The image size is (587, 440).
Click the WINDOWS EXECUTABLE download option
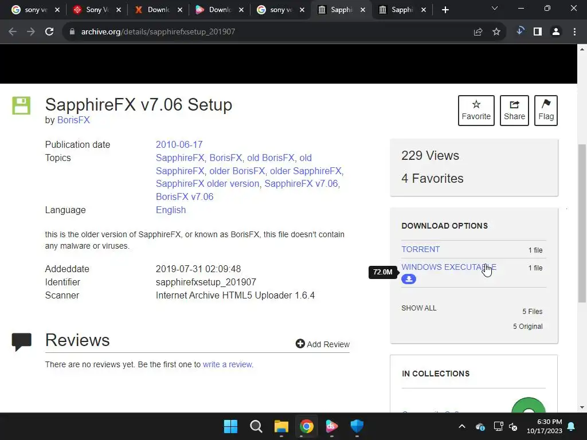click(449, 267)
